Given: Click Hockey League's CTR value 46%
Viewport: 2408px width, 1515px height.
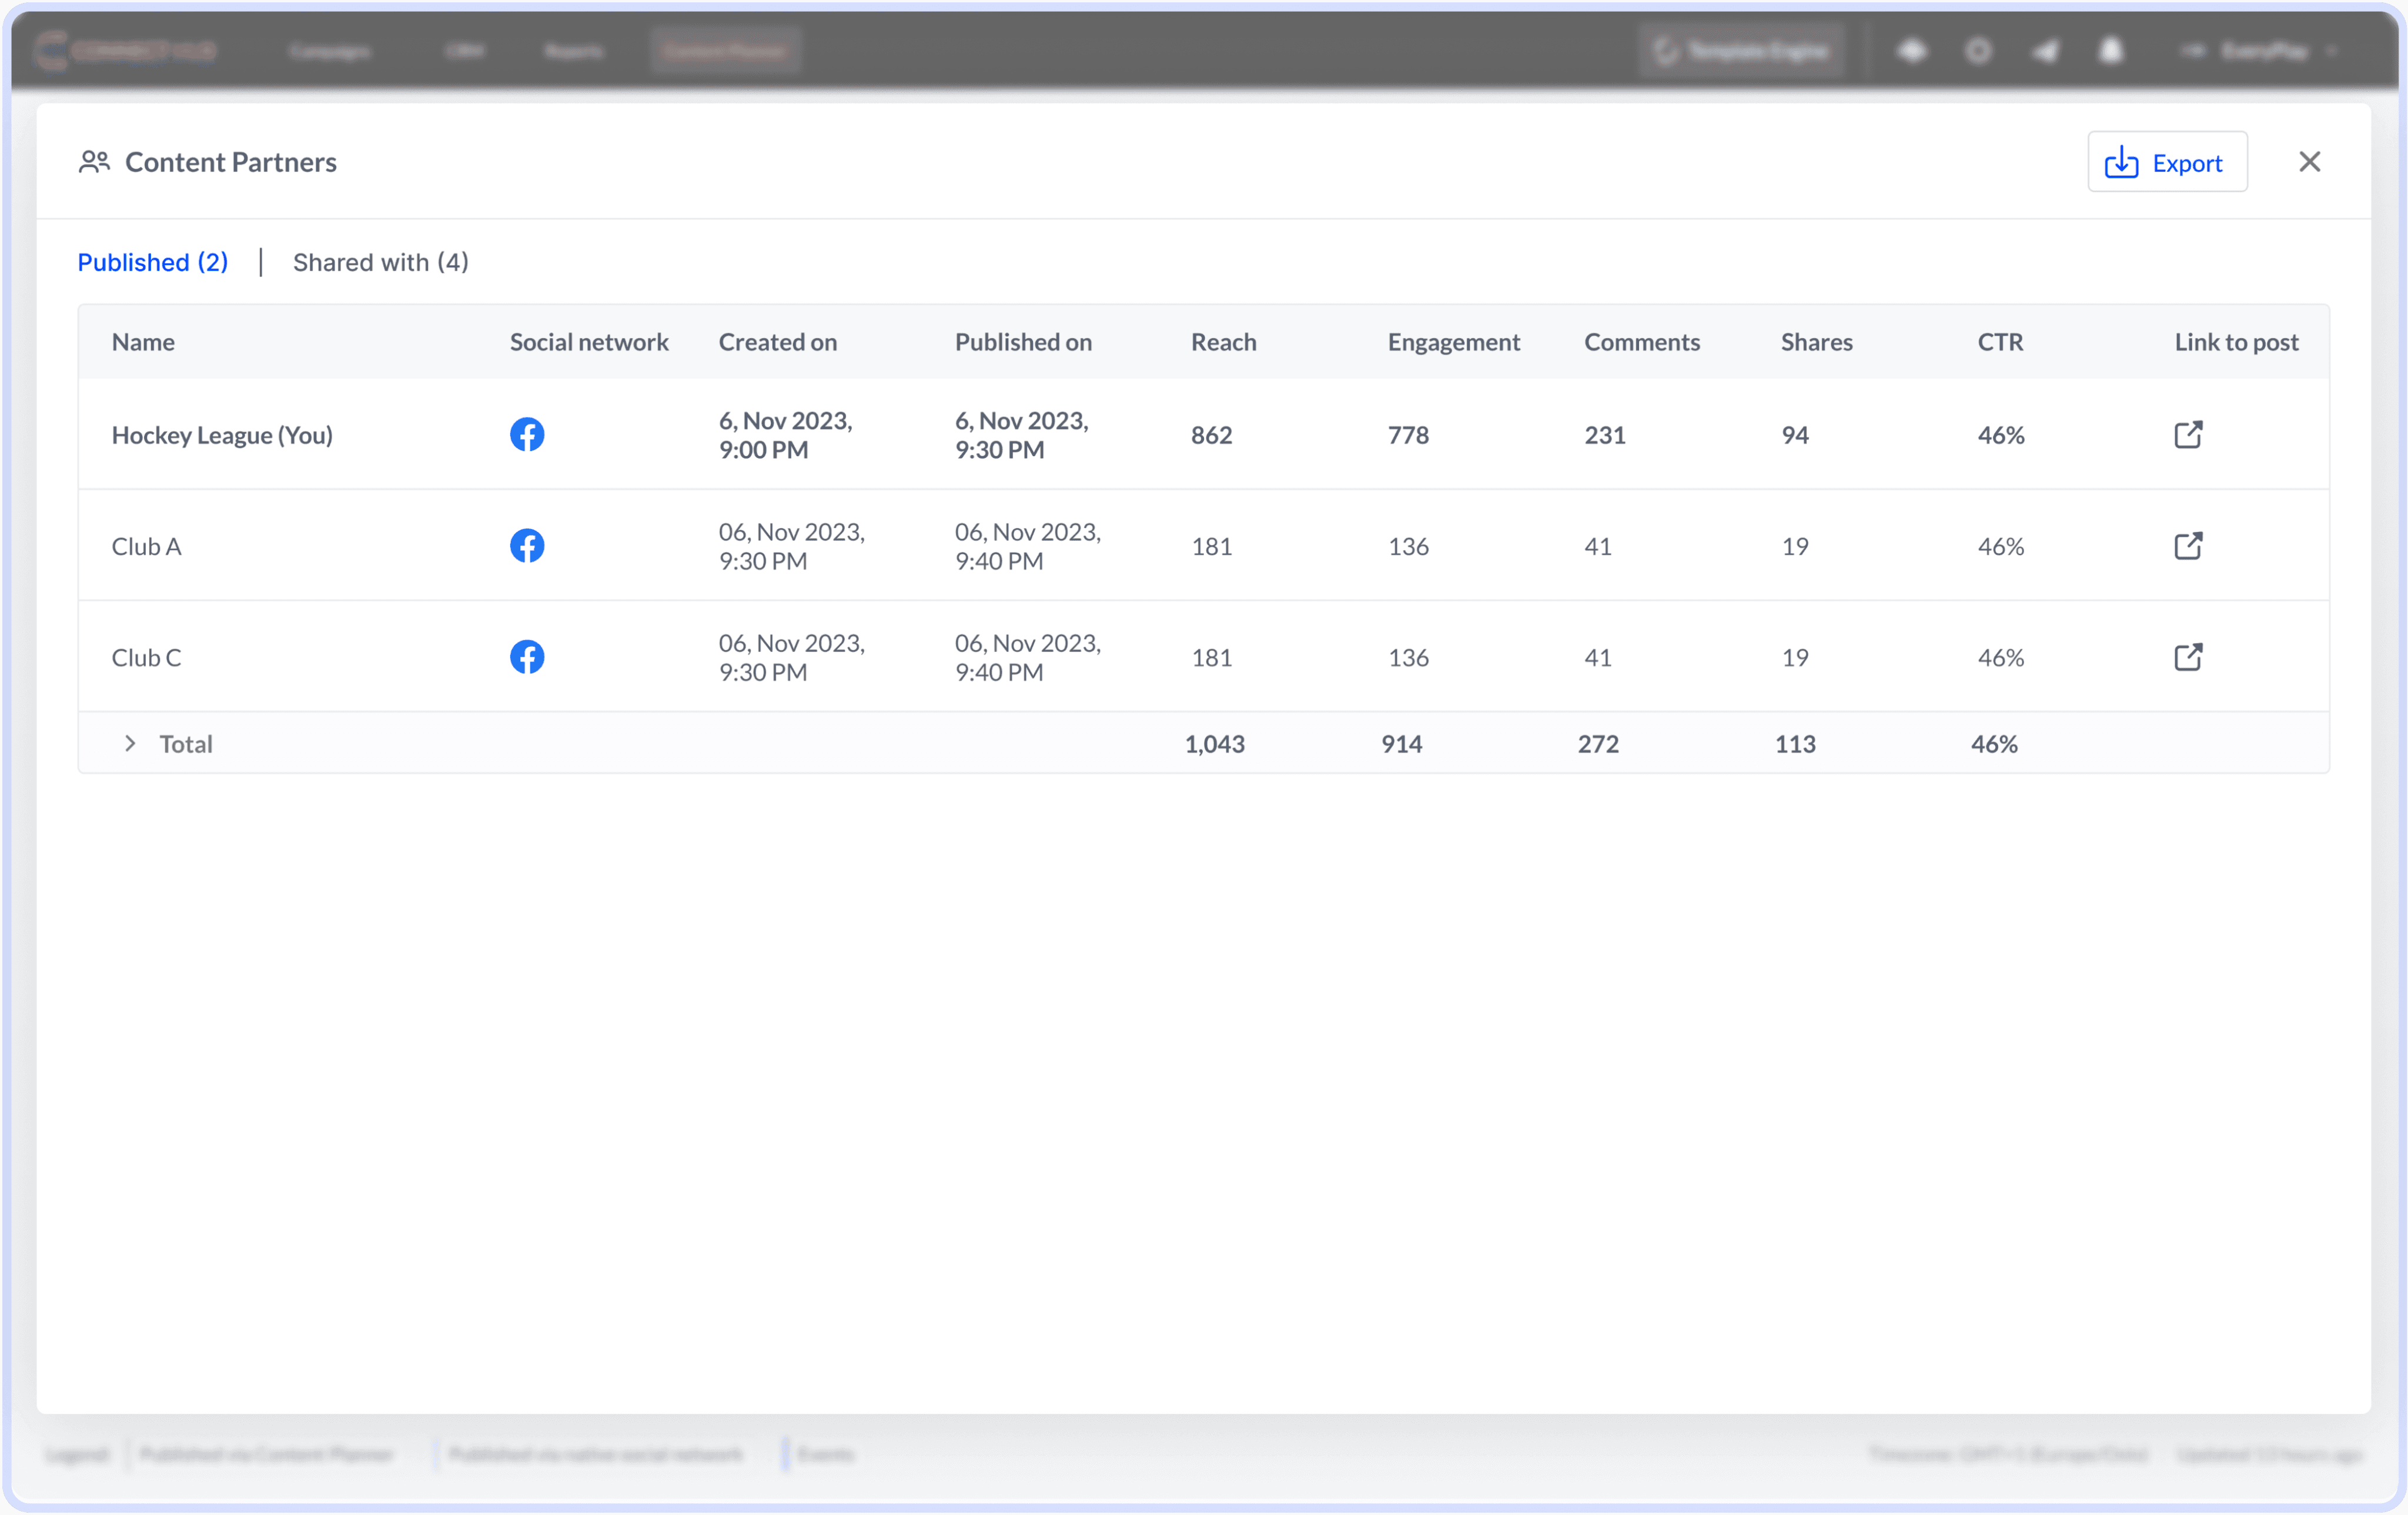Looking at the screenshot, I should click(2001, 435).
